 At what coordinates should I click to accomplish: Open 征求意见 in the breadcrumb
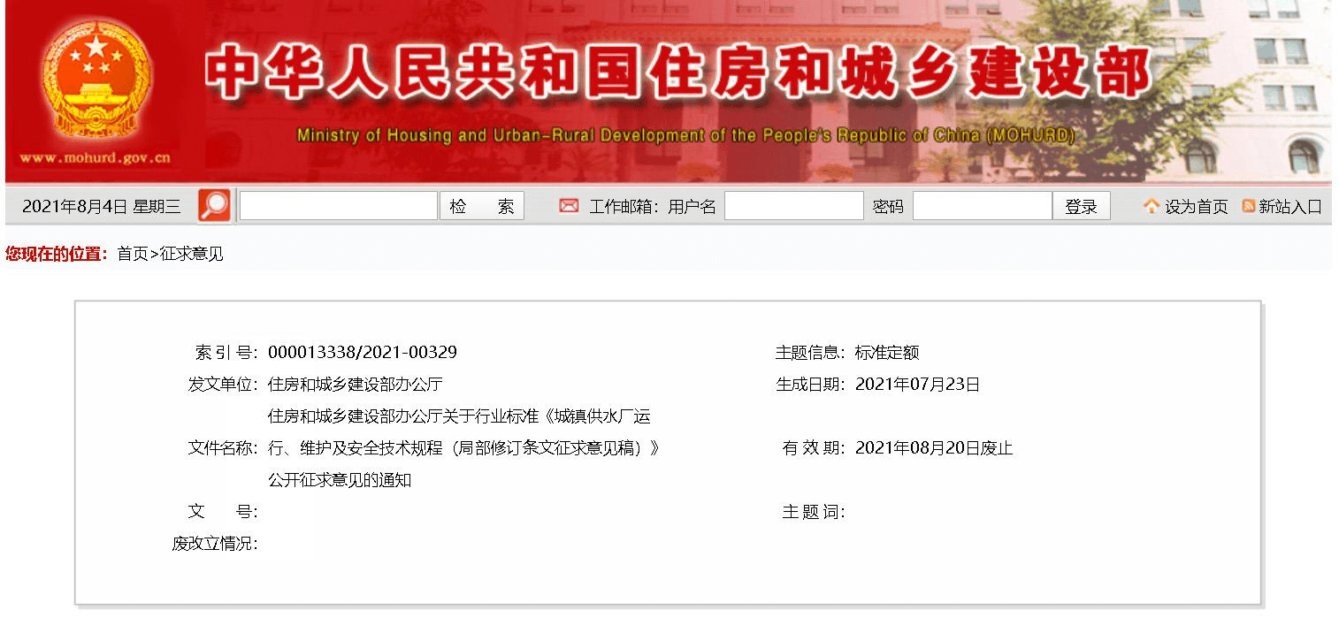[x=192, y=255]
